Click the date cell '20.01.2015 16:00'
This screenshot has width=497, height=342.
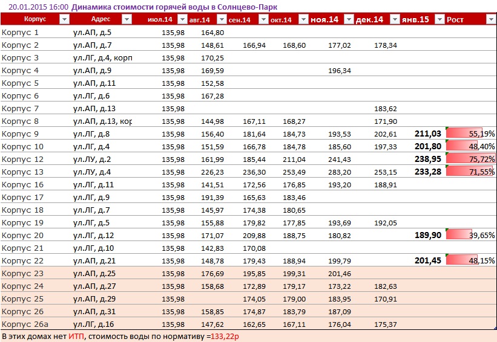38,7
